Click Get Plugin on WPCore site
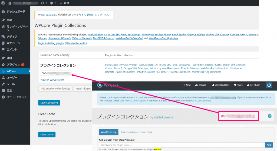277x151 pixels. [x=253, y=85]
